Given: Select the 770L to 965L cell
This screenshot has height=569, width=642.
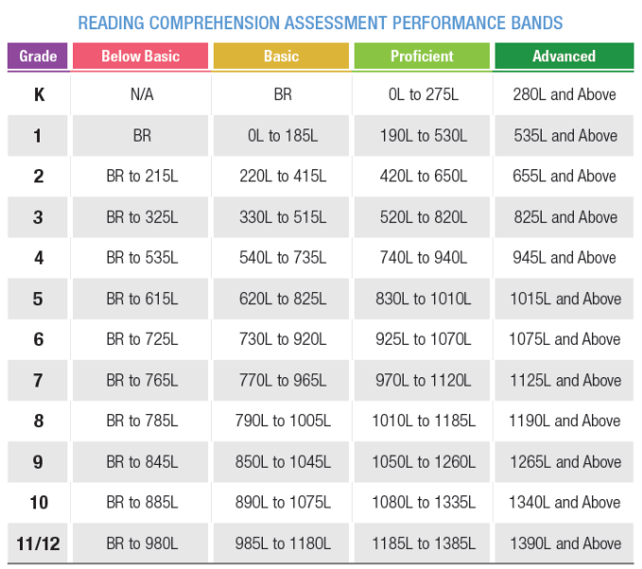Looking at the screenshot, I should (x=281, y=380).
